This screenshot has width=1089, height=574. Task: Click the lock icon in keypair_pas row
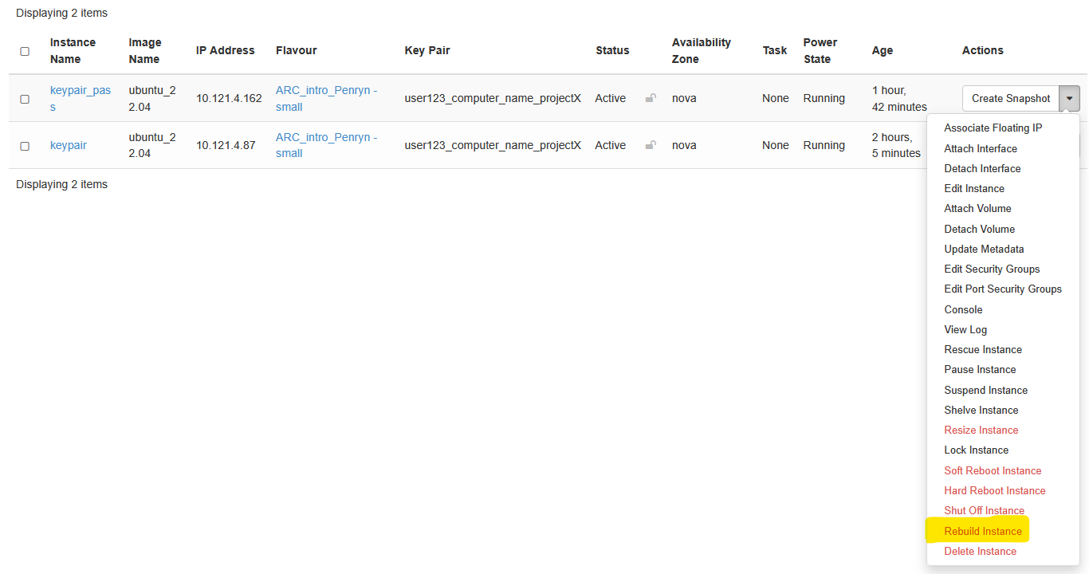651,98
